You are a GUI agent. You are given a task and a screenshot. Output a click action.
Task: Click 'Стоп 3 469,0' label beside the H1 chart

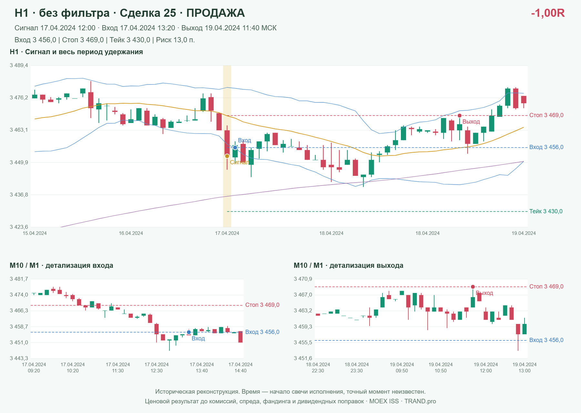[x=546, y=115]
